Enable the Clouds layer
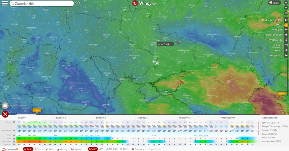Viewport: 289px width, 151px height. point(286,45)
